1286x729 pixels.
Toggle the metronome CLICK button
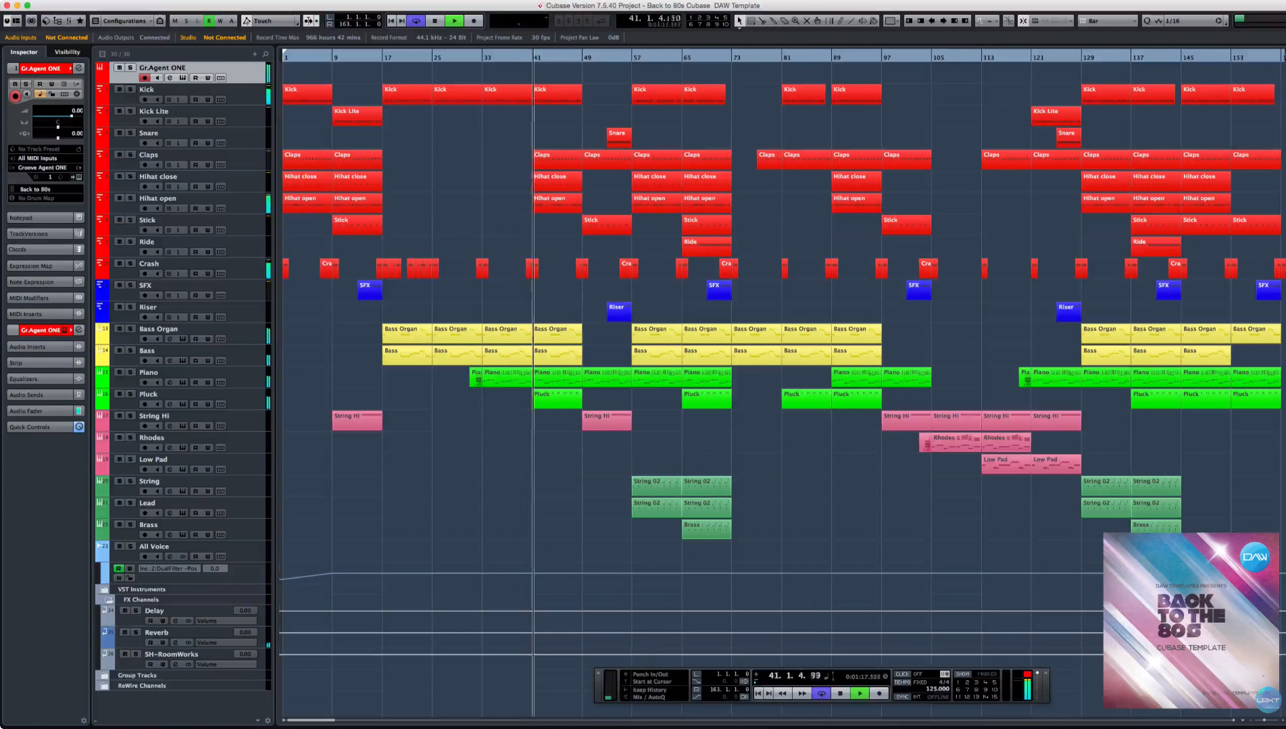[x=902, y=674]
